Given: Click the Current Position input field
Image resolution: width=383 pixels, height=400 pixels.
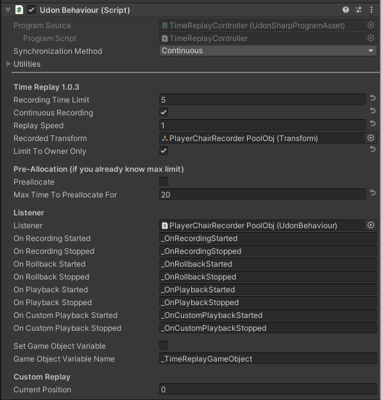Looking at the screenshot, I should 268,390.
